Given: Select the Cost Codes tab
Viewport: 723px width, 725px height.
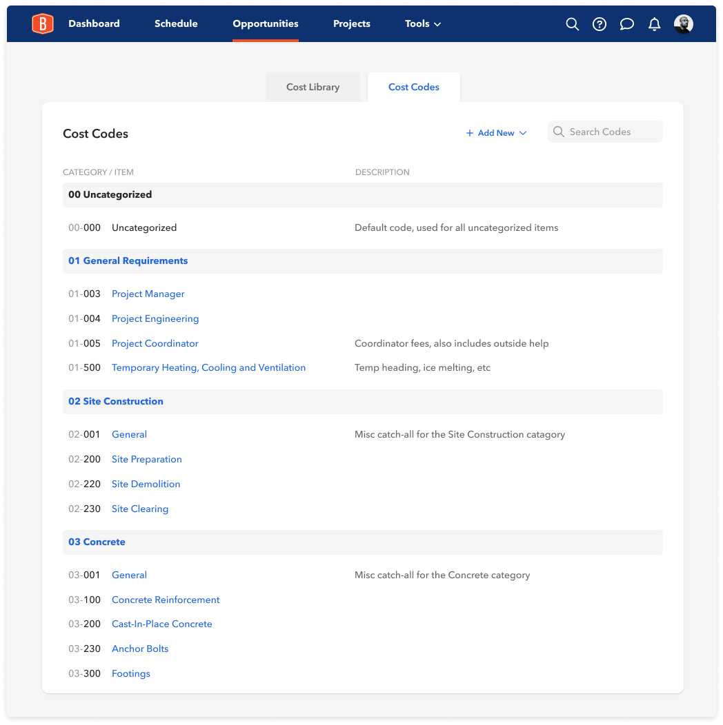Looking at the screenshot, I should tap(413, 87).
